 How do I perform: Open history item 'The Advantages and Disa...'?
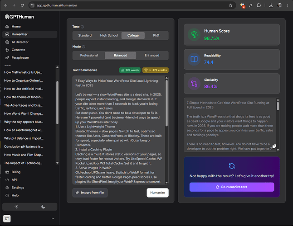(23, 105)
